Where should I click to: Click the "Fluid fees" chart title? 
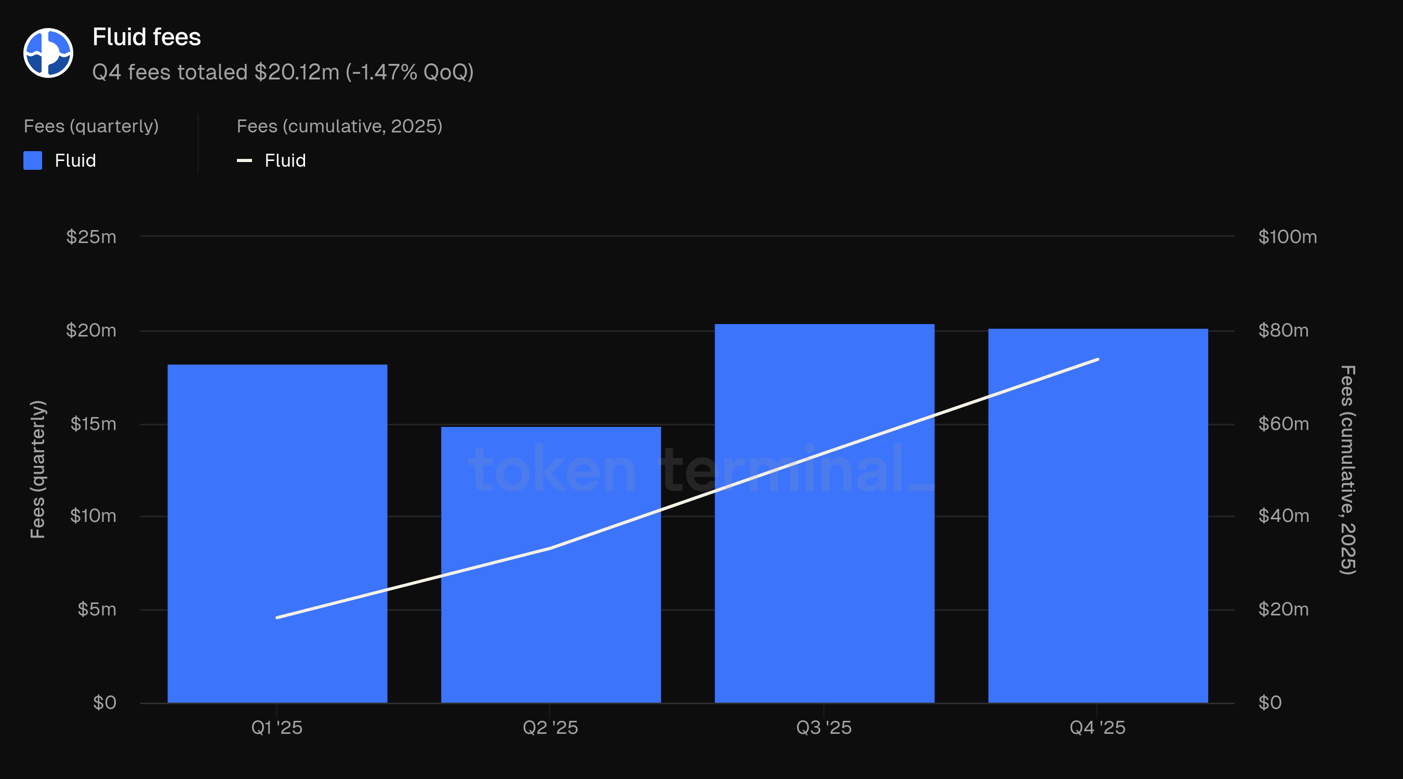147,37
